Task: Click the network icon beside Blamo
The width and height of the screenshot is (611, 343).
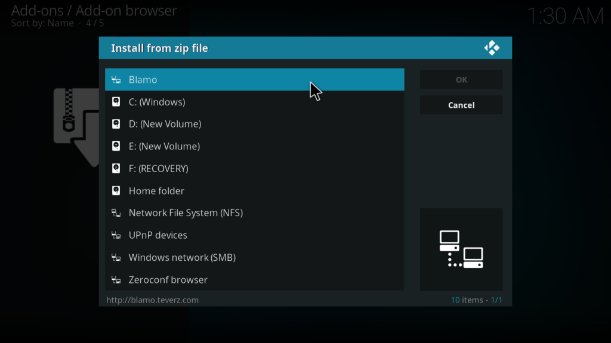Action: point(116,80)
